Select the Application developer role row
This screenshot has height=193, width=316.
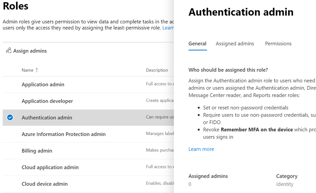click(x=47, y=101)
